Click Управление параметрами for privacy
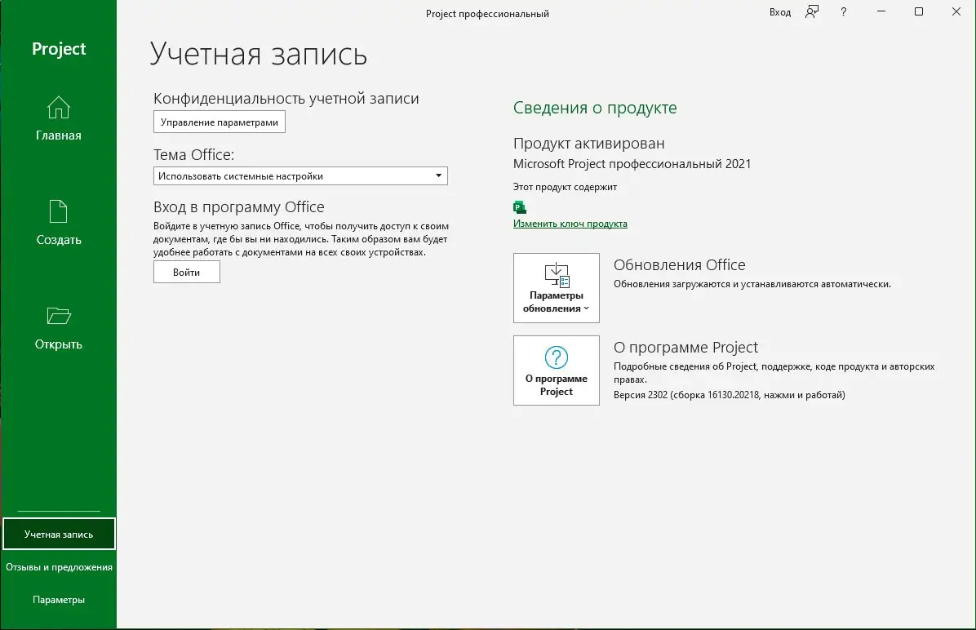The image size is (976, 630). (220, 122)
